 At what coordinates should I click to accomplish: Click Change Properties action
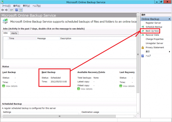point(155,39)
